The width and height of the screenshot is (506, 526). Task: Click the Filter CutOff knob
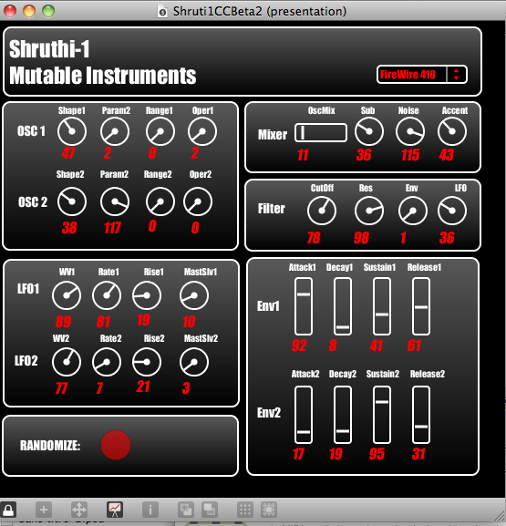pos(322,211)
